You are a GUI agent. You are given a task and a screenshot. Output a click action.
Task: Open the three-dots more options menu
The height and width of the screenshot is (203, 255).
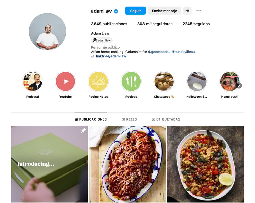tap(199, 11)
